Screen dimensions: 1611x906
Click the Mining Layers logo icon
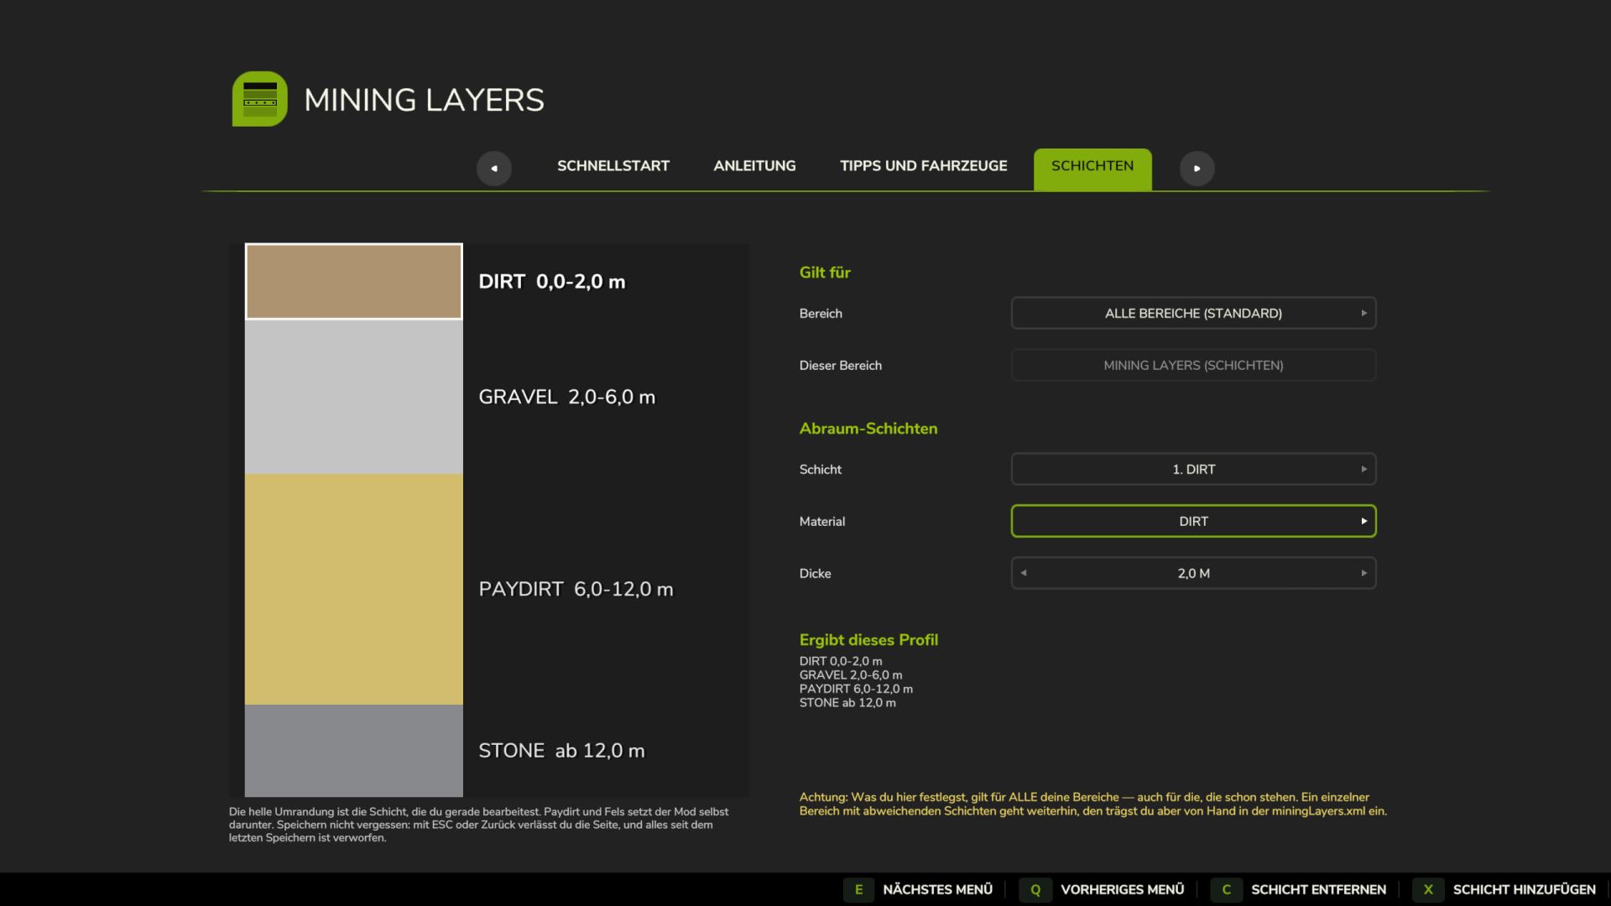click(260, 99)
